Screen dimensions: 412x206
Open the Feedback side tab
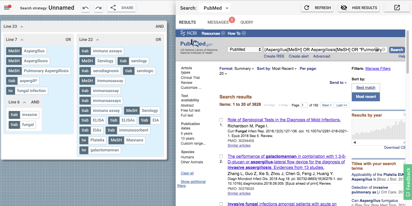pyautogui.click(x=408, y=182)
